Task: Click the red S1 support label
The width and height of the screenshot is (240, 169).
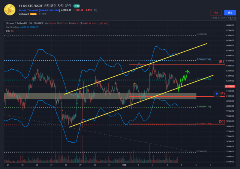Action: coord(222,121)
